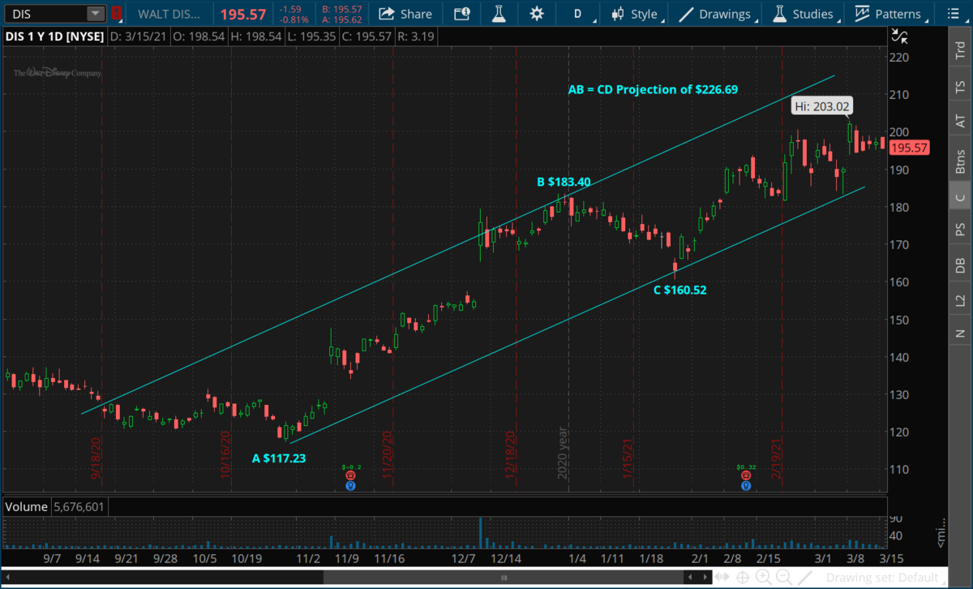This screenshot has height=589, width=973.
Task: Open the N sidebar tab
Action: click(x=960, y=333)
